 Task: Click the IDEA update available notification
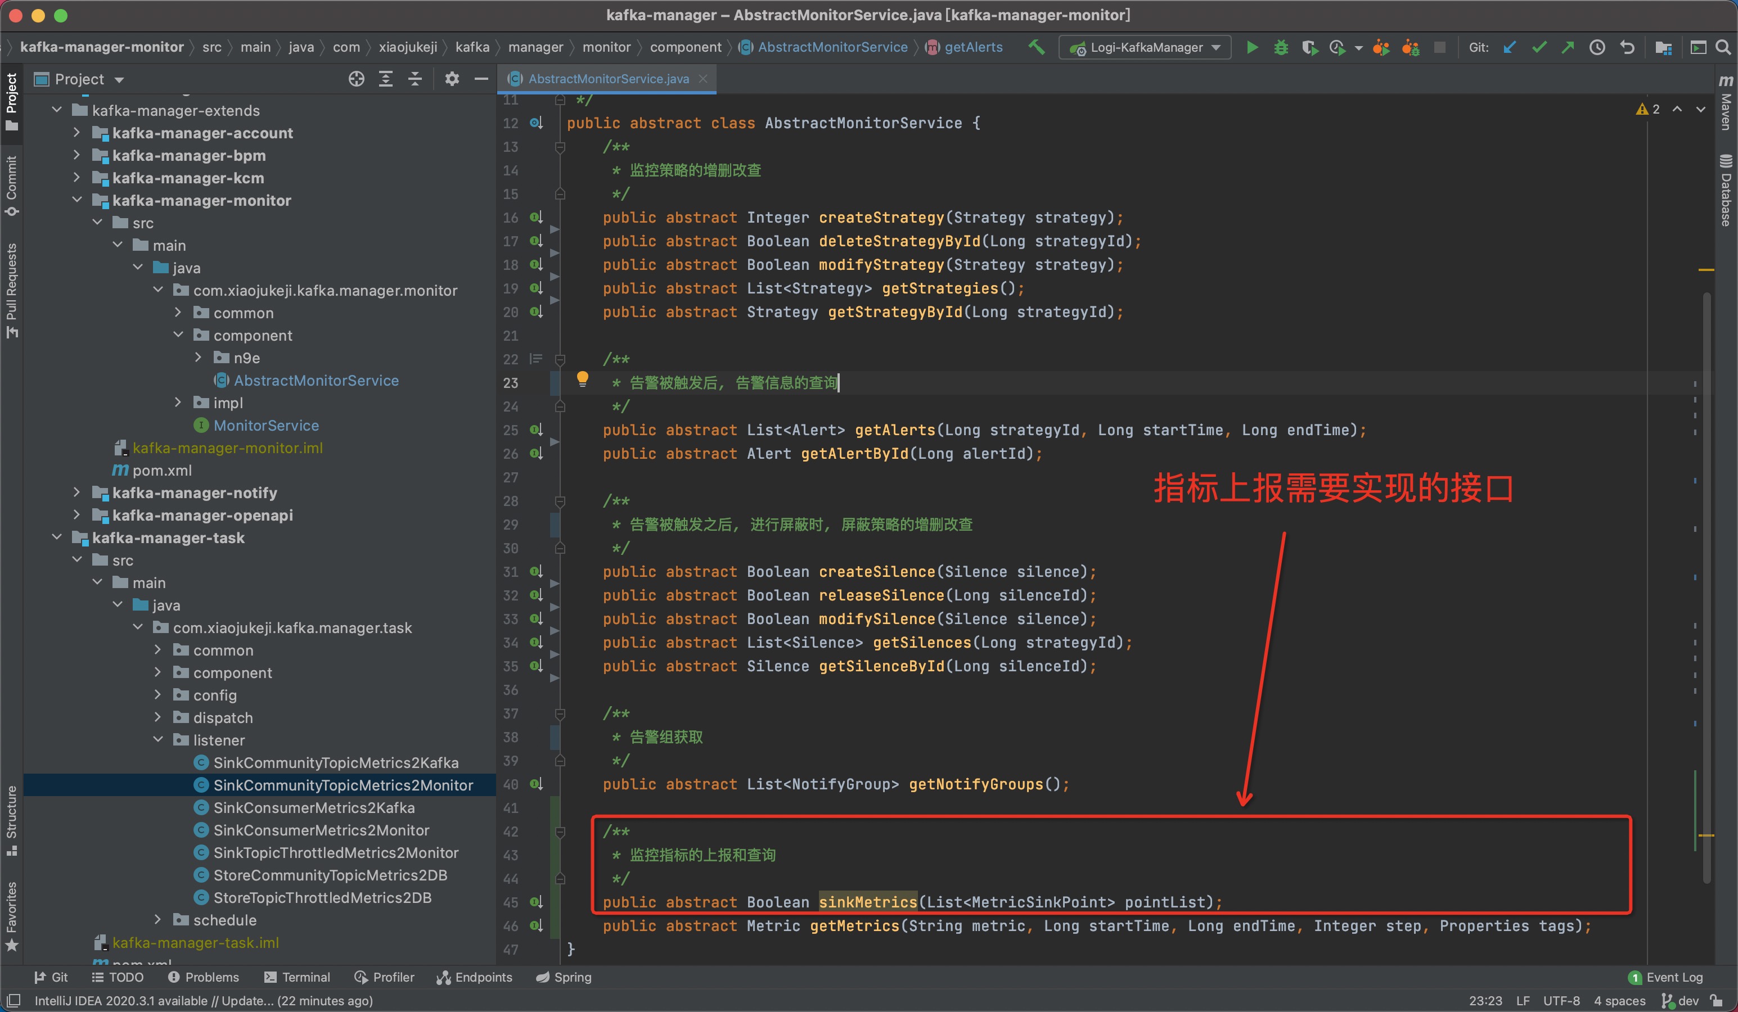(x=204, y=1000)
